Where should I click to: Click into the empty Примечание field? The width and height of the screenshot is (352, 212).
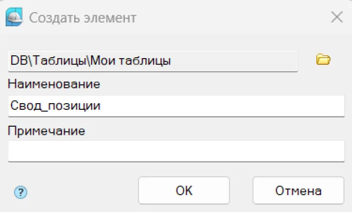click(176, 151)
